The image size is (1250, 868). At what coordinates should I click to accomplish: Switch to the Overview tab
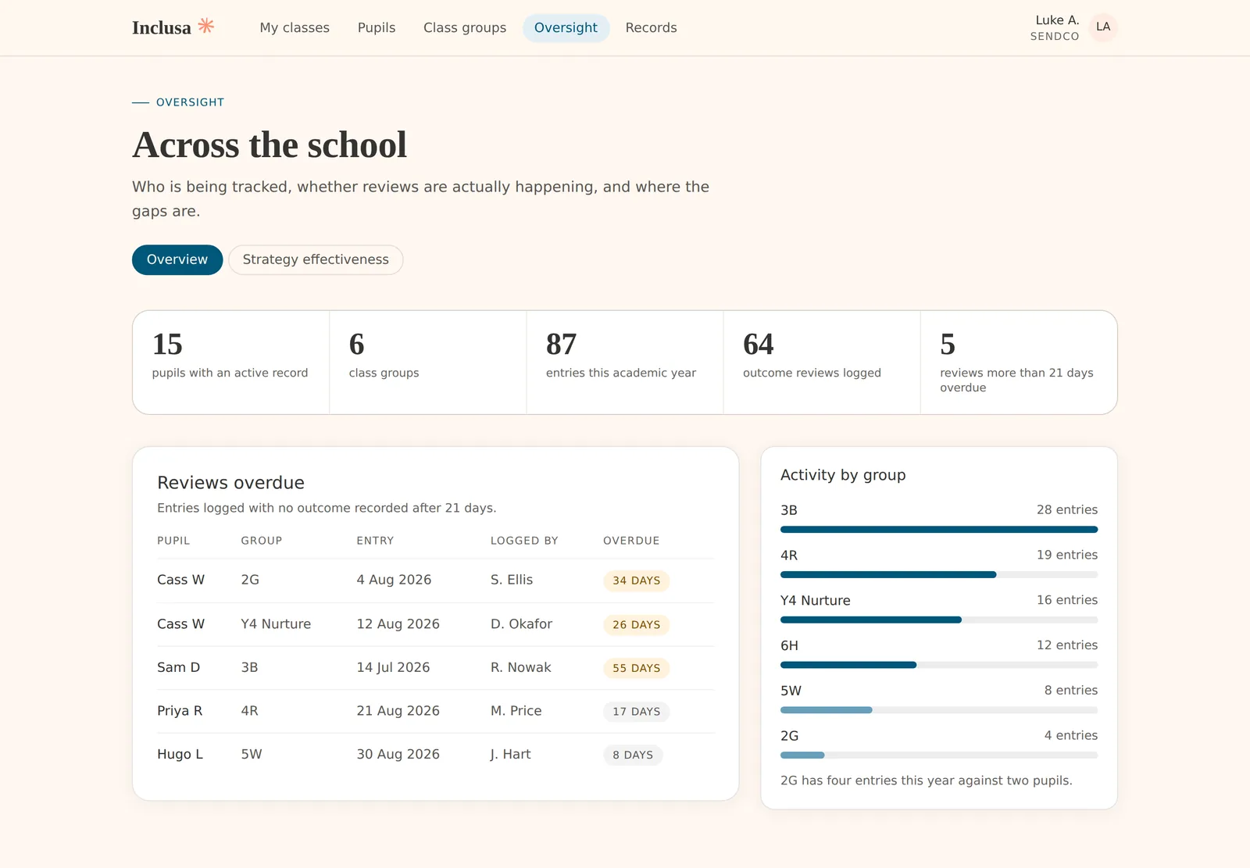tap(177, 259)
